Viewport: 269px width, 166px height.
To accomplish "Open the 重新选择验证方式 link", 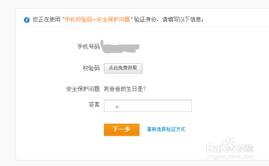I will (166, 129).
